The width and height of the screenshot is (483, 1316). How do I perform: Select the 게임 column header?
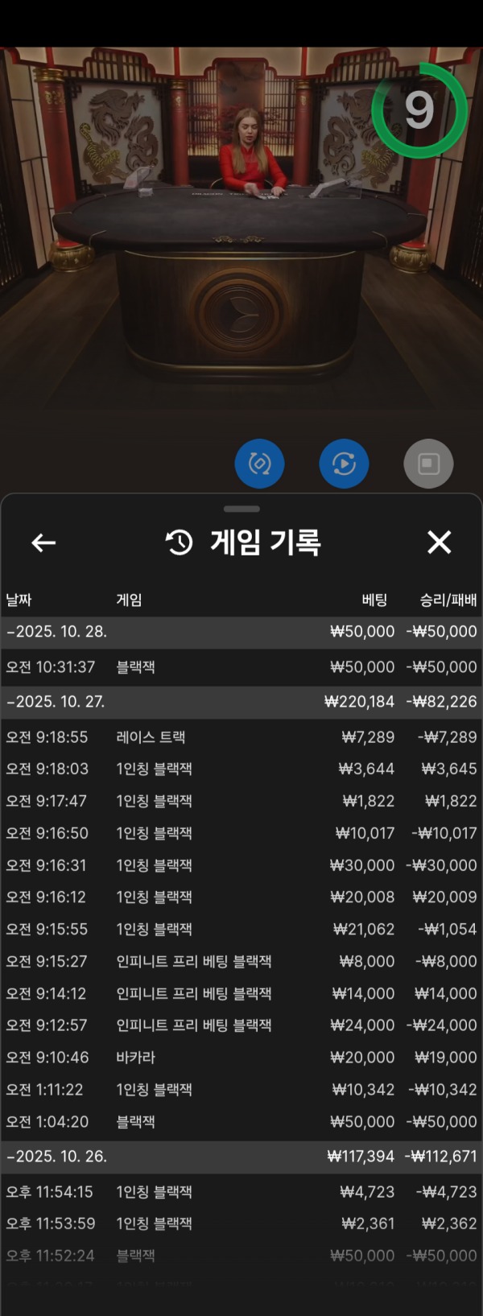(129, 600)
